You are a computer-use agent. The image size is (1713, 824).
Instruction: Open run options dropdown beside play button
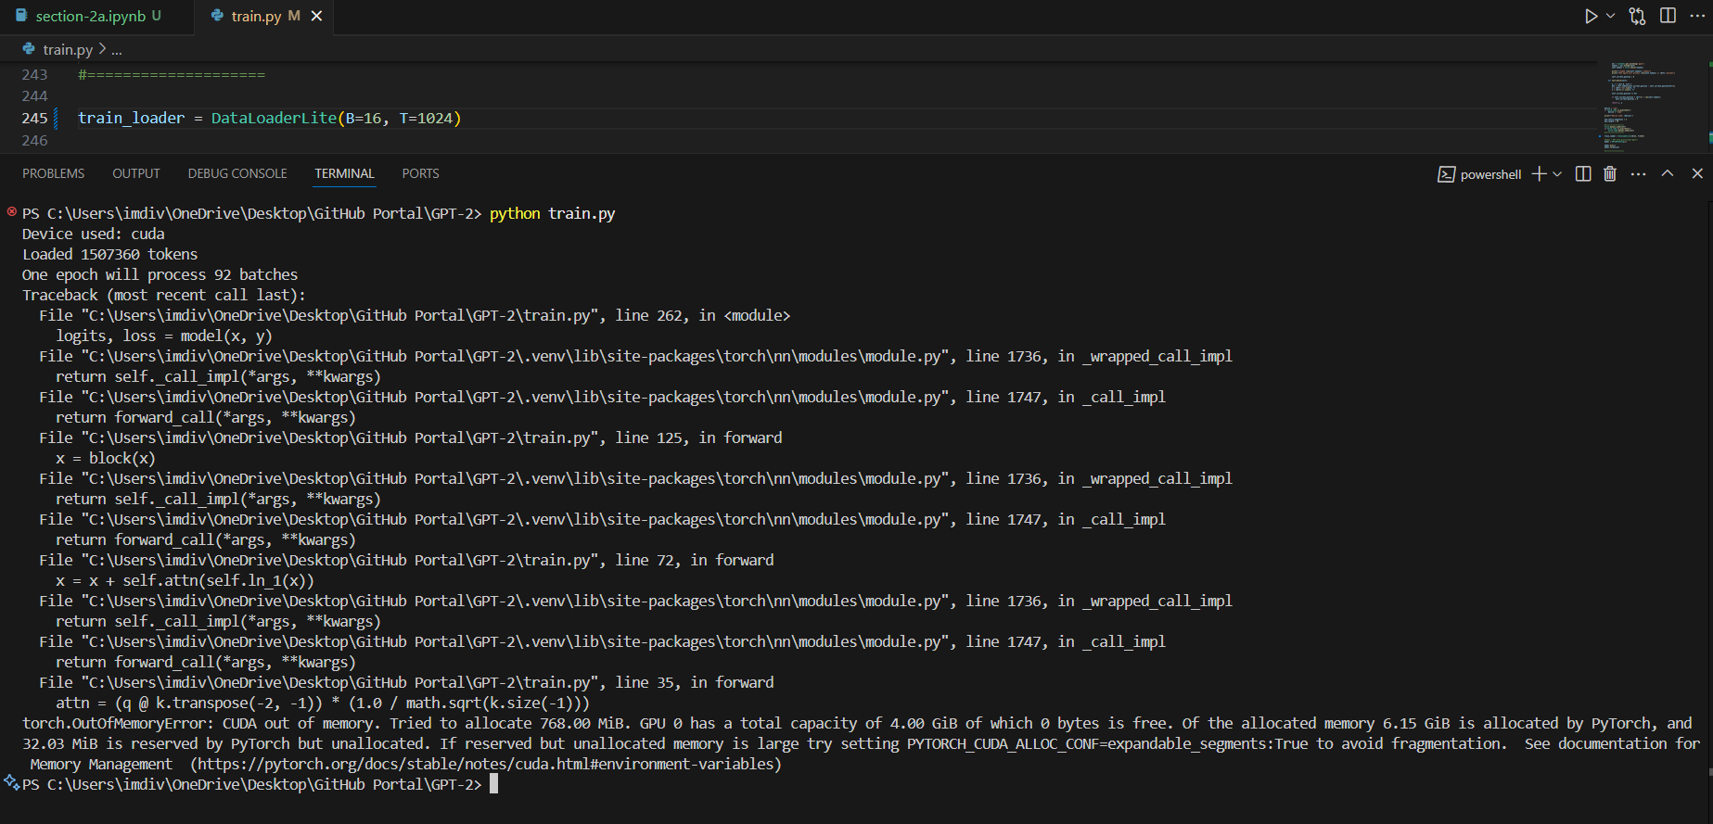[x=1610, y=16]
